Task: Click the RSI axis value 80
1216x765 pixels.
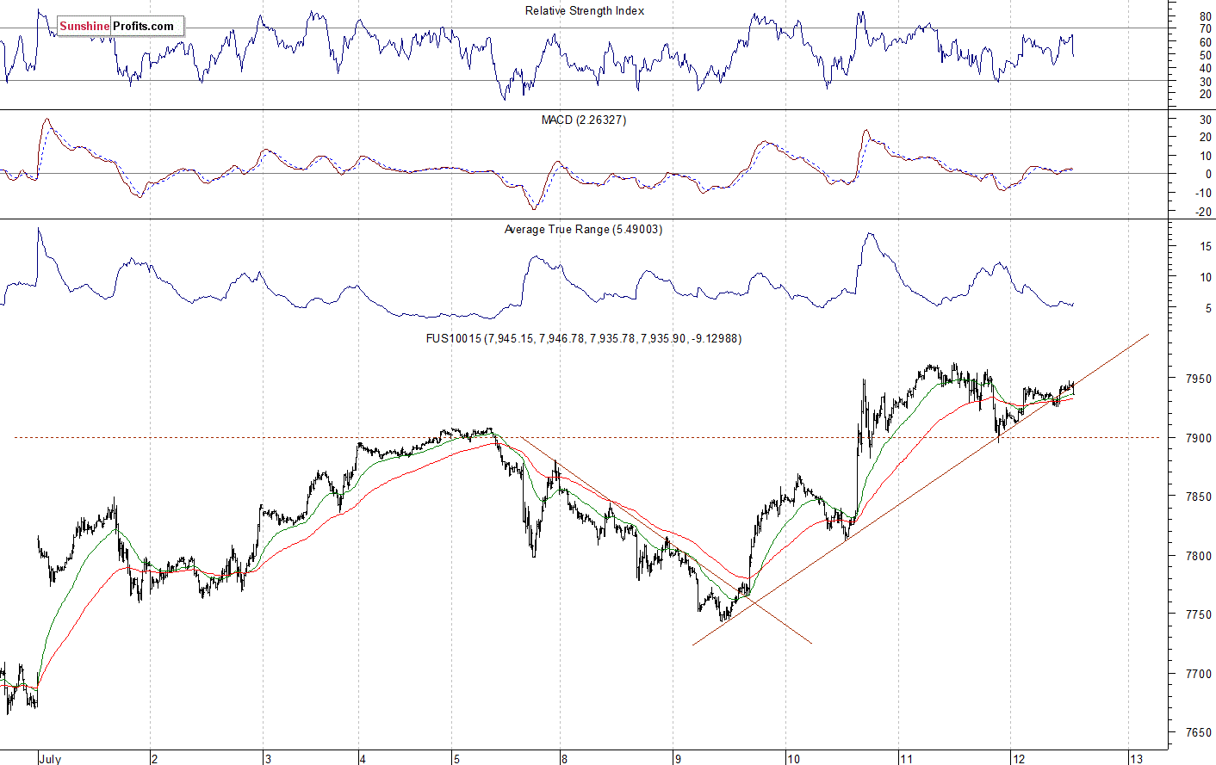Action: click(x=1206, y=17)
